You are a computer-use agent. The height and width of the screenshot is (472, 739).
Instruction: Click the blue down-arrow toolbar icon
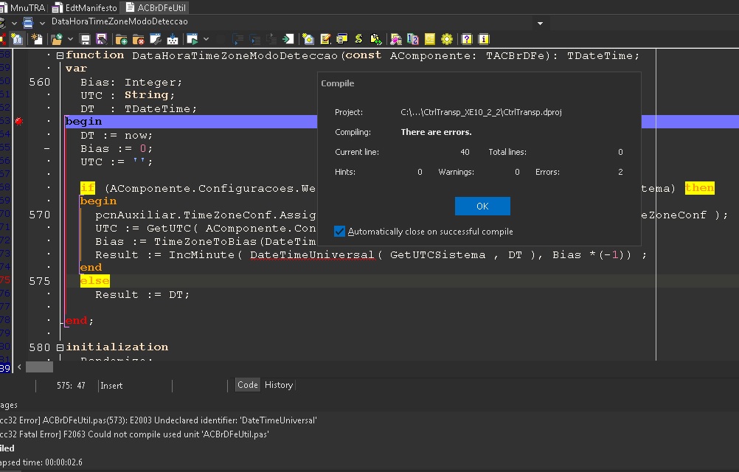click(173, 39)
